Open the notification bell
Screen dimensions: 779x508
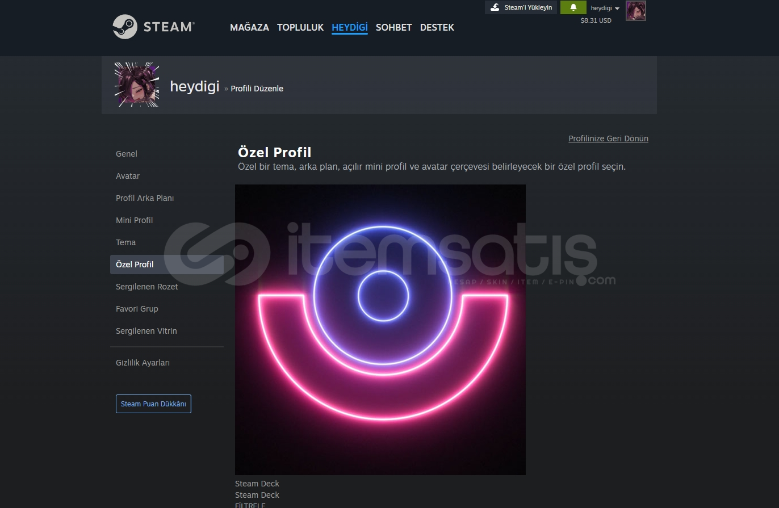[573, 7]
